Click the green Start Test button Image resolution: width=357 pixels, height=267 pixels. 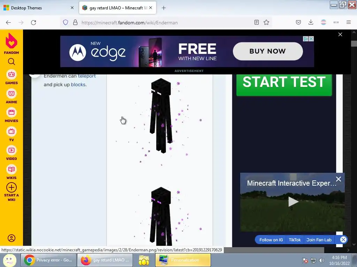click(x=284, y=84)
